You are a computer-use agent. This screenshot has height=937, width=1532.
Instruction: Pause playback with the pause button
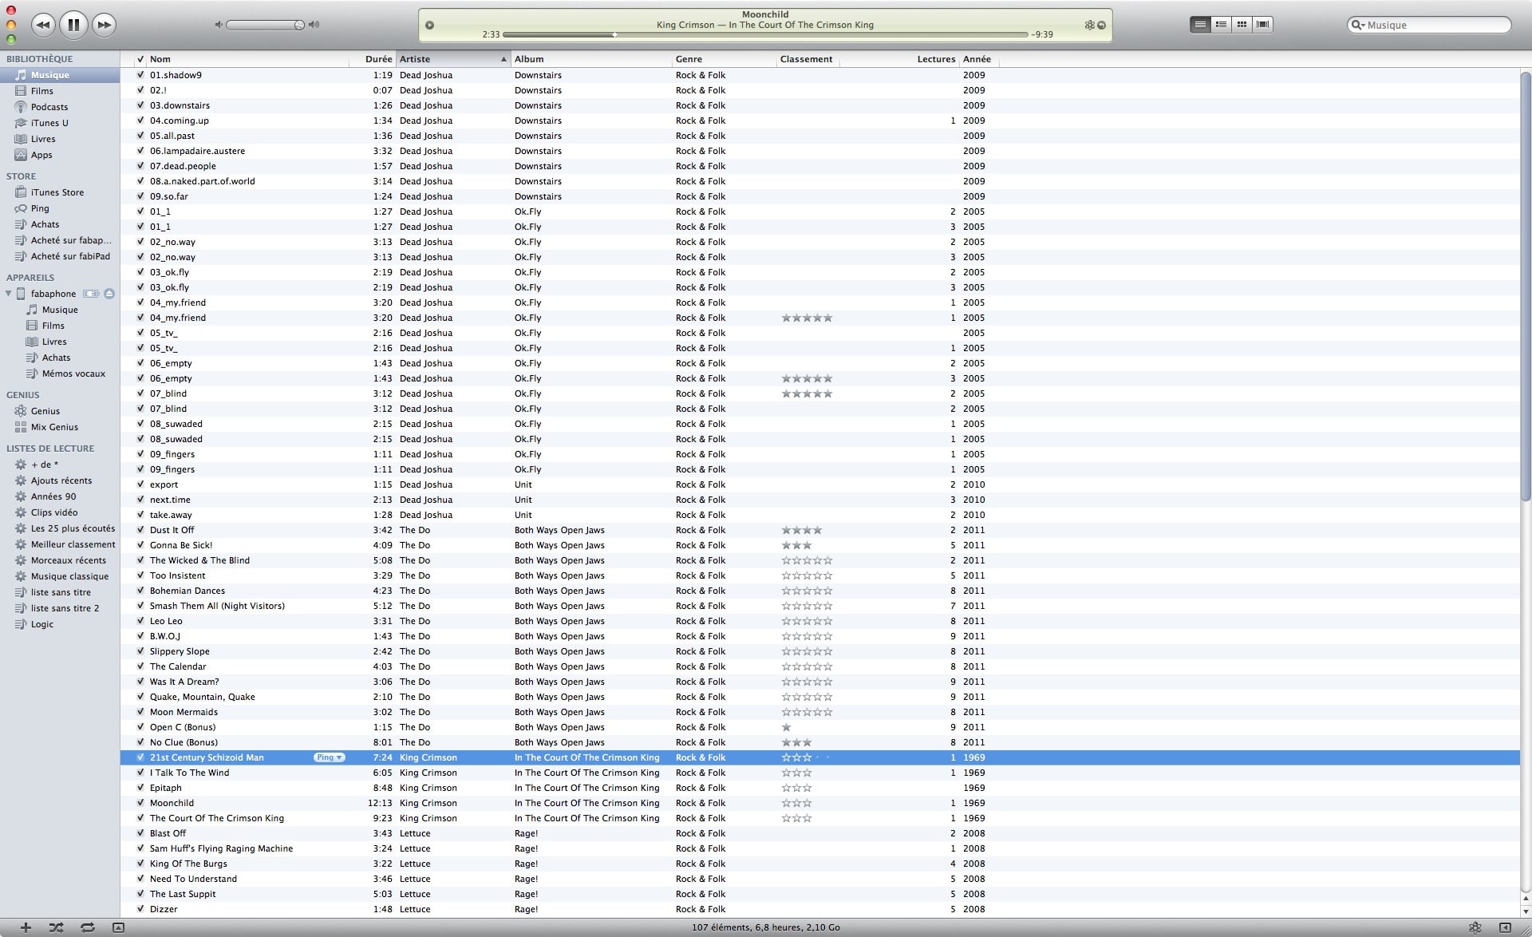click(x=73, y=25)
